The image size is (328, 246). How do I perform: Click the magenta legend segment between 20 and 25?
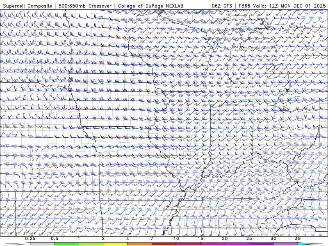pos(237,244)
